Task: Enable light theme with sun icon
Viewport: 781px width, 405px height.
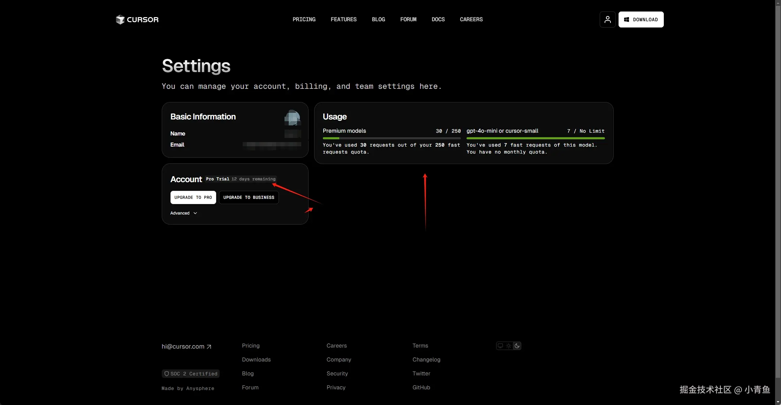Action: [x=509, y=346]
